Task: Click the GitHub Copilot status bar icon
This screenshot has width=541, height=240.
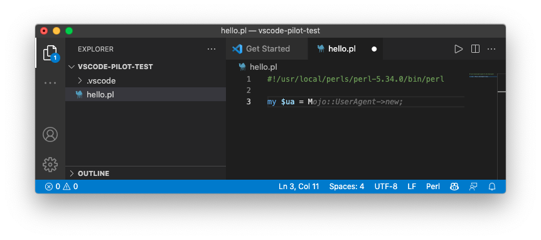Action: (454, 187)
